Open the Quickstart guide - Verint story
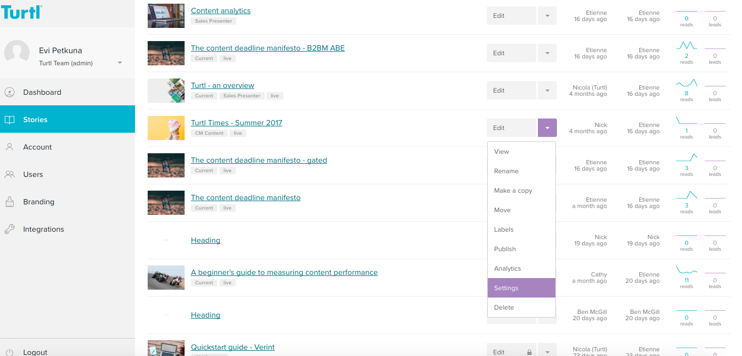 233,347
